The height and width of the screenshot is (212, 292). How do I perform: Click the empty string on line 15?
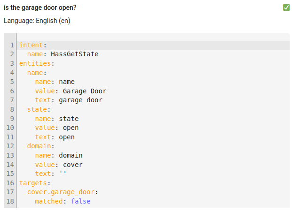click(x=63, y=174)
